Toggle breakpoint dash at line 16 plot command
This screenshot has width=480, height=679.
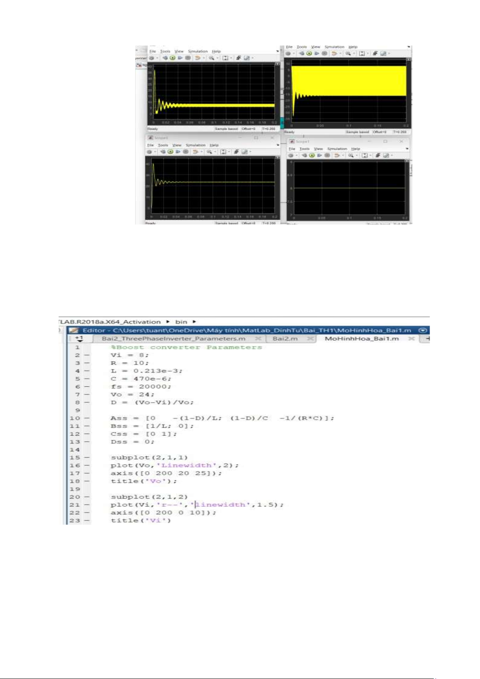(88, 465)
